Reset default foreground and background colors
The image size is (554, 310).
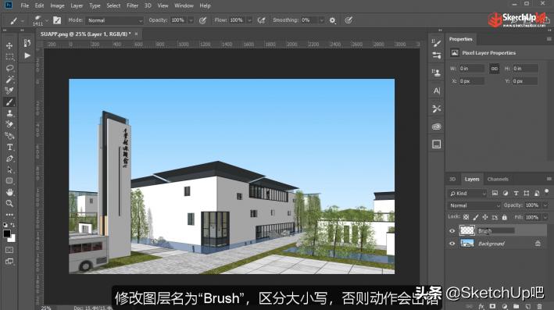(5, 225)
